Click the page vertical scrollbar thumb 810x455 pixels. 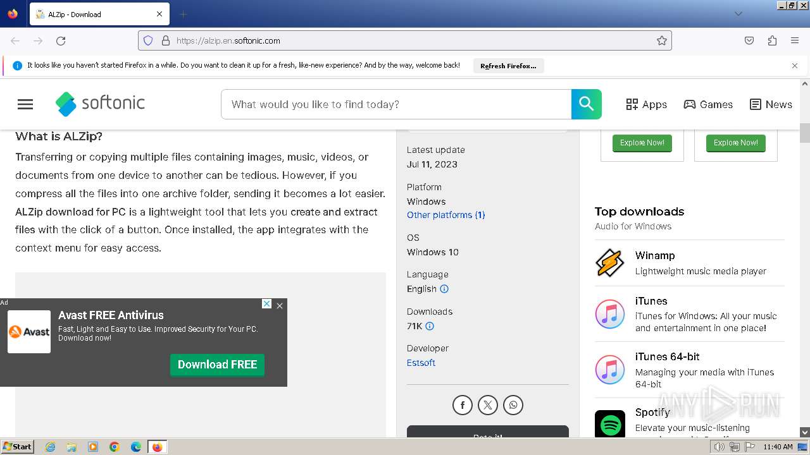pos(805,133)
